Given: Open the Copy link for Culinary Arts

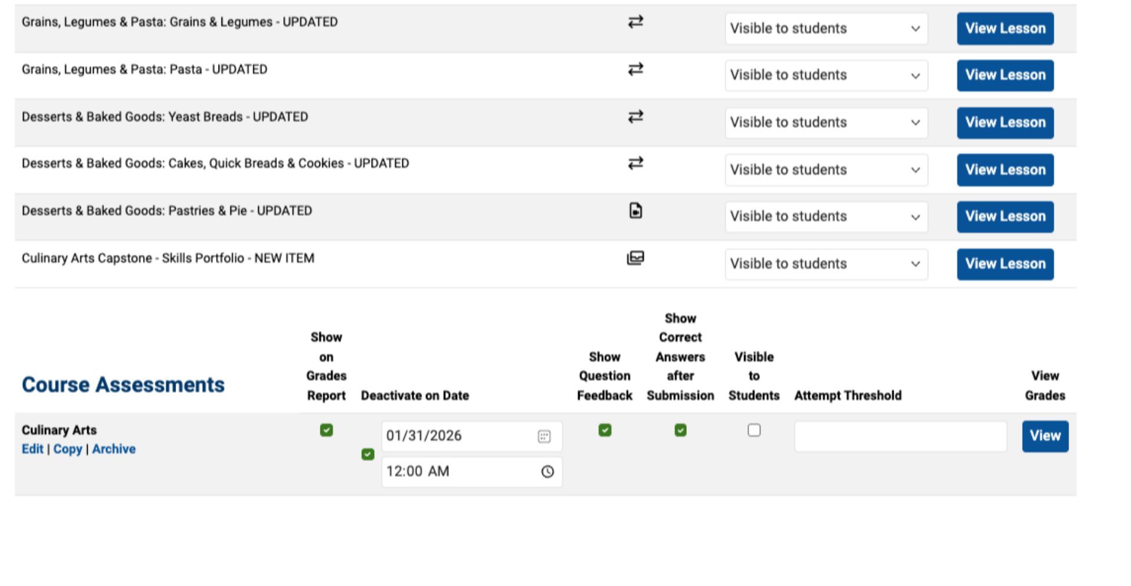Looking at the screenshot, I should coord(67,449).
